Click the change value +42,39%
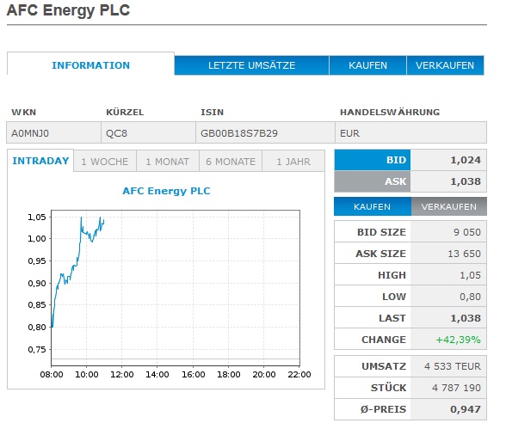 point(458,340)
